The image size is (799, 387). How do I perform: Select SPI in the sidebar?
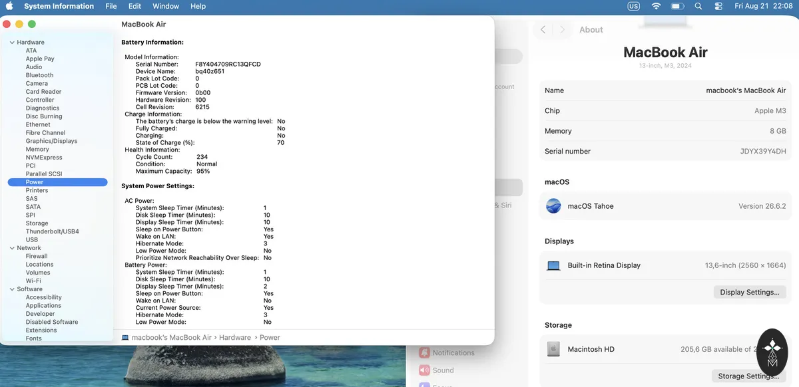coord(31,215)
